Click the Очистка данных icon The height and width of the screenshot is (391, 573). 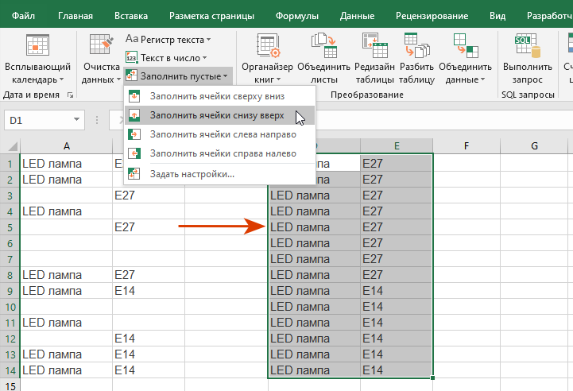pos(102,46)
